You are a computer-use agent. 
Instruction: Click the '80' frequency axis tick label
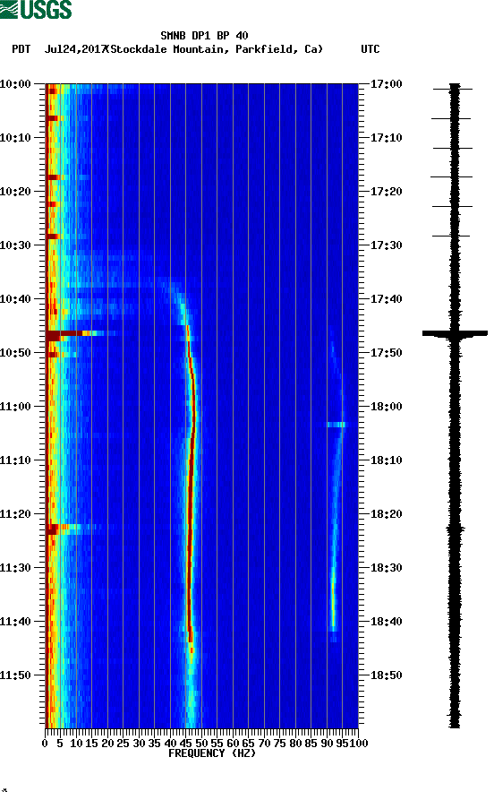click(295, 744)
